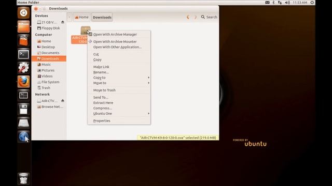
Task: Click the floppy disk launcher icon
Action: pos(23,109)
